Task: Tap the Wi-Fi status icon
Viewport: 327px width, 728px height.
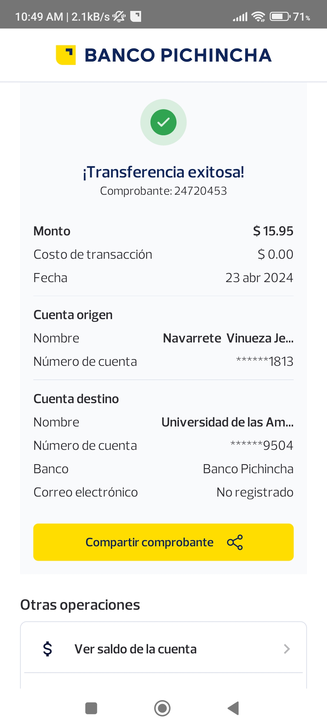Action: pos(258,17)
